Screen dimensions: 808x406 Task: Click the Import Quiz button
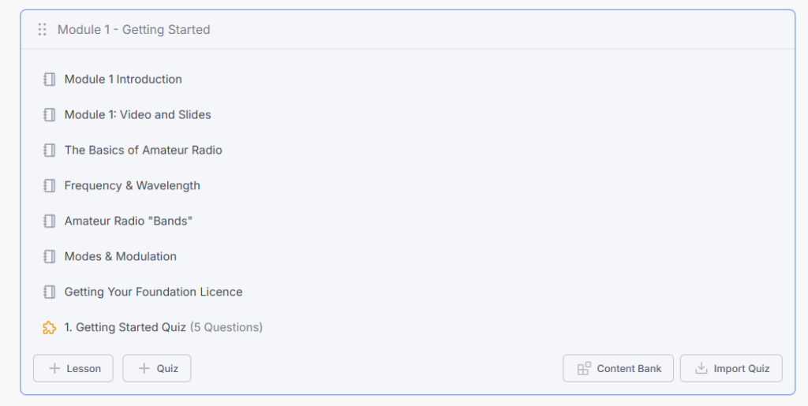coord(731,368)
